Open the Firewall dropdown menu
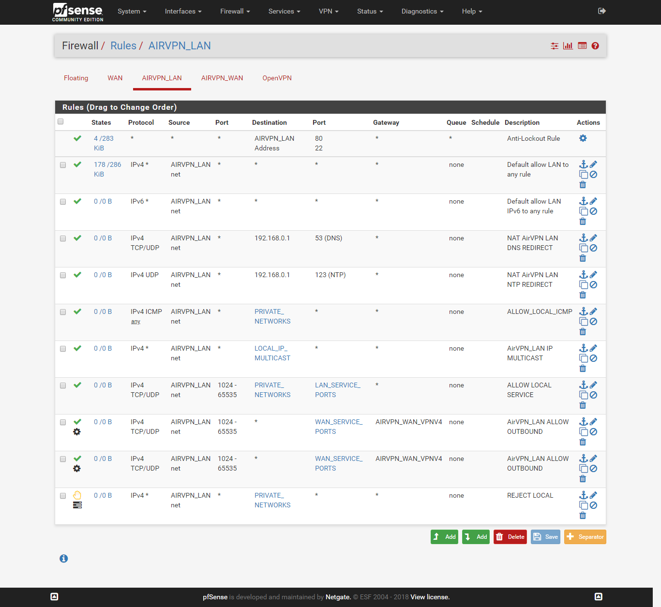 (x=235, y=12)
